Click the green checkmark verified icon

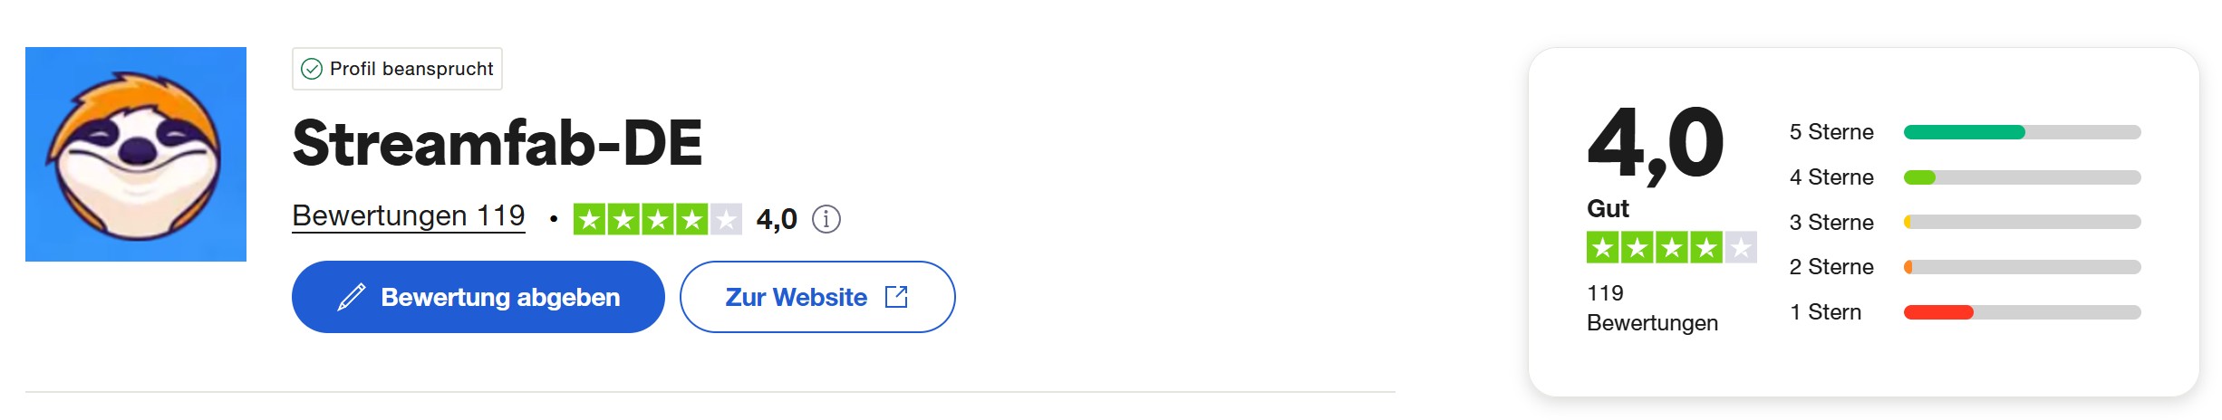click(x=312, y=69)
